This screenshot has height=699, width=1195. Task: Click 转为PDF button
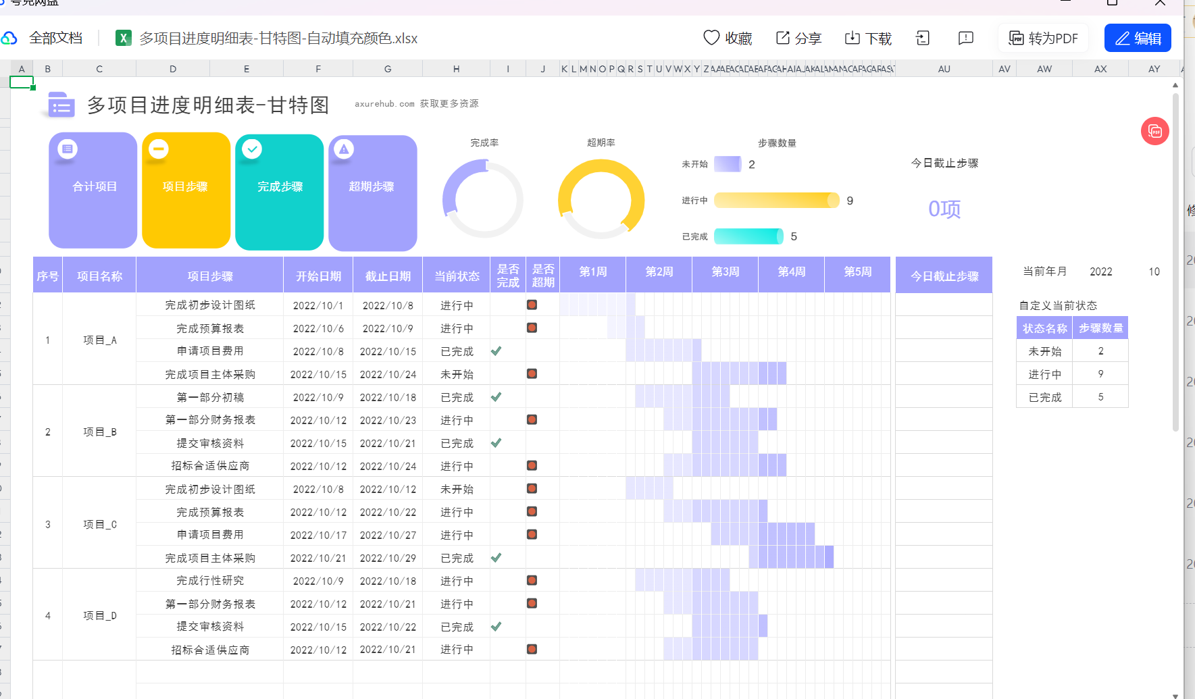(1043, 38)
